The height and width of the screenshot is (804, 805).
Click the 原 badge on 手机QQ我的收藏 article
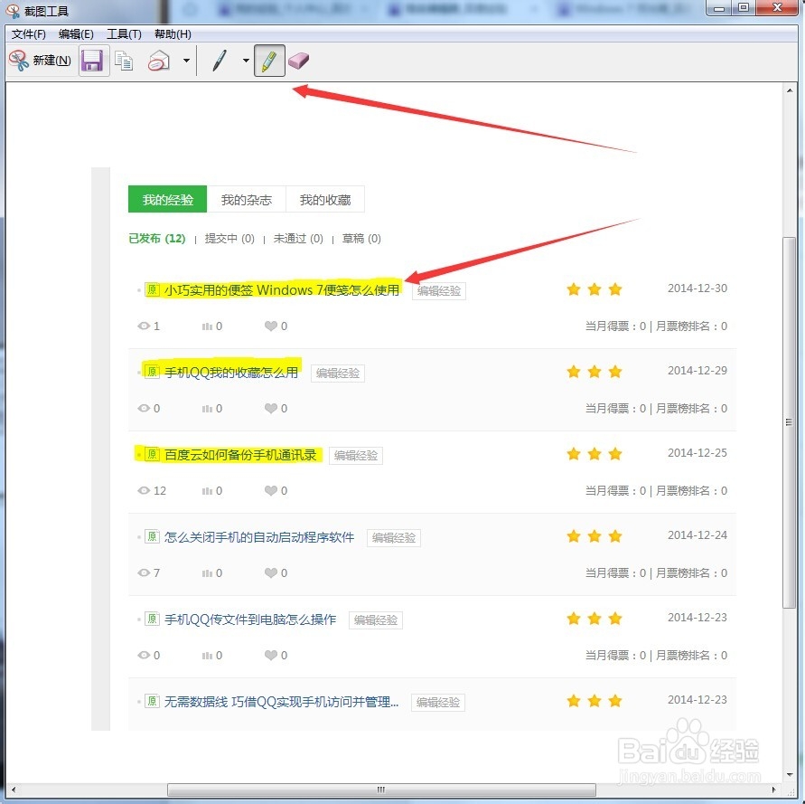[152, 372]
